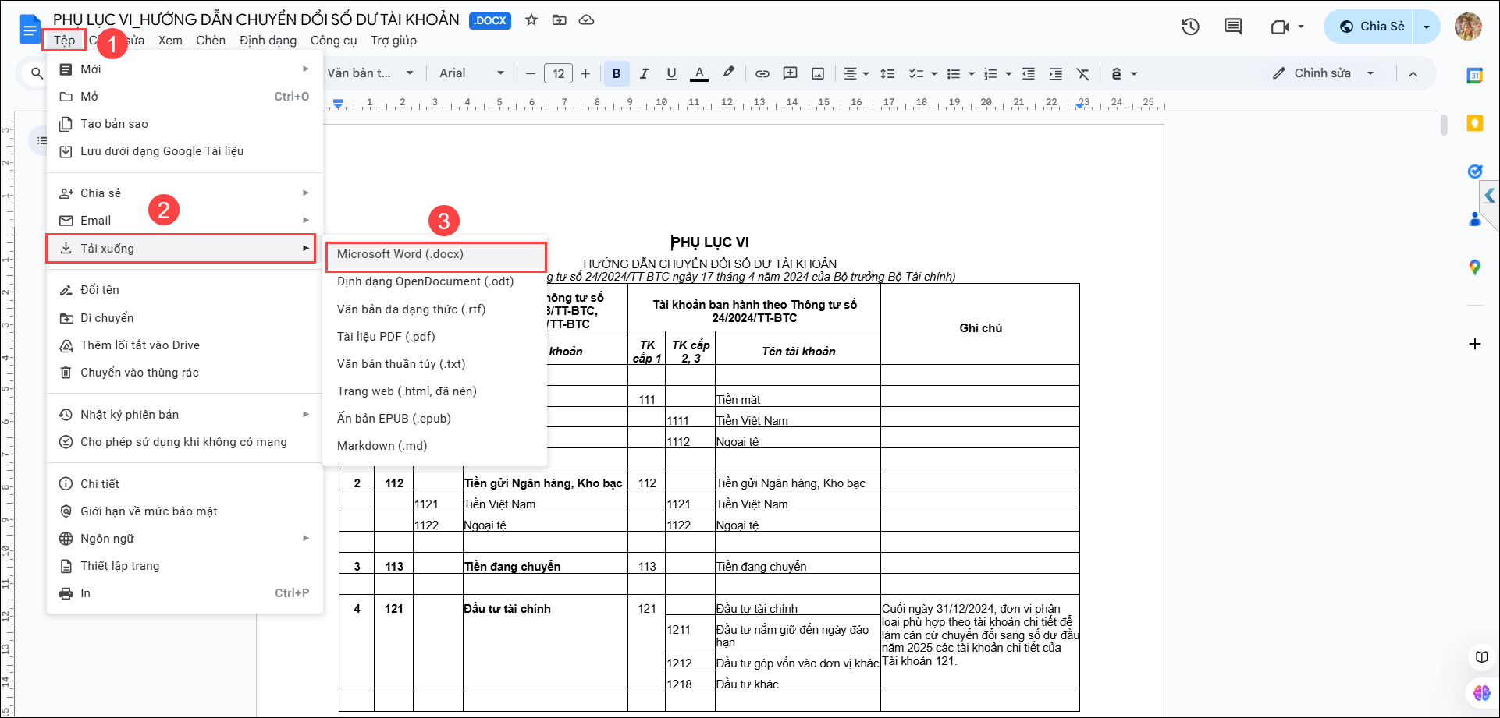Toggle bold formatting button

pyautogui.click(x=617, y=73)
